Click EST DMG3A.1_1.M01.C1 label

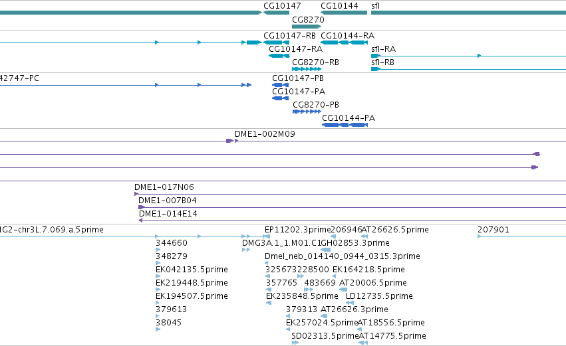281,243
